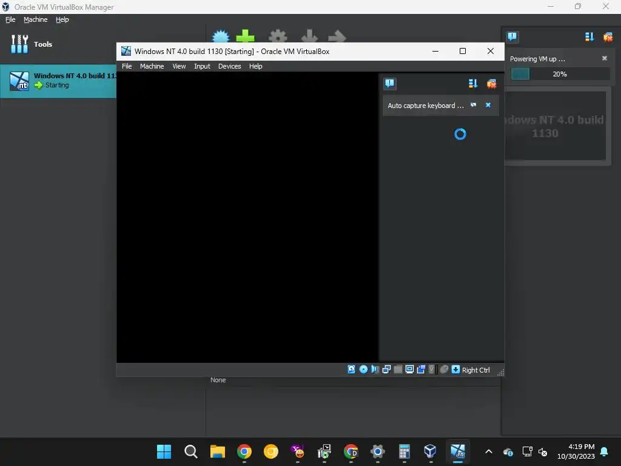Click muted volume icon in system tray
This screenshot has width=621, height=466.
(543, 451)
